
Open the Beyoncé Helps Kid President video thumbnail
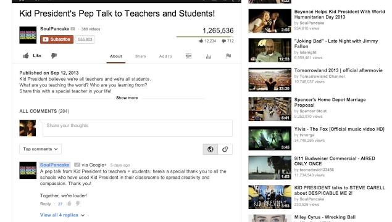270,21
